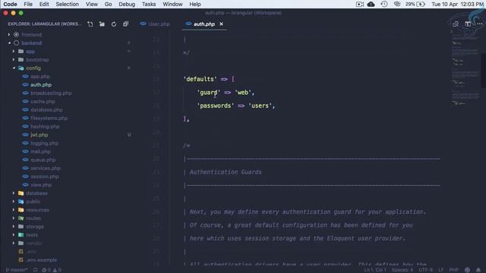This screenshot has height=273, width=486.
Task: Open the Tasks menu
Action: [x=149, y=4]
